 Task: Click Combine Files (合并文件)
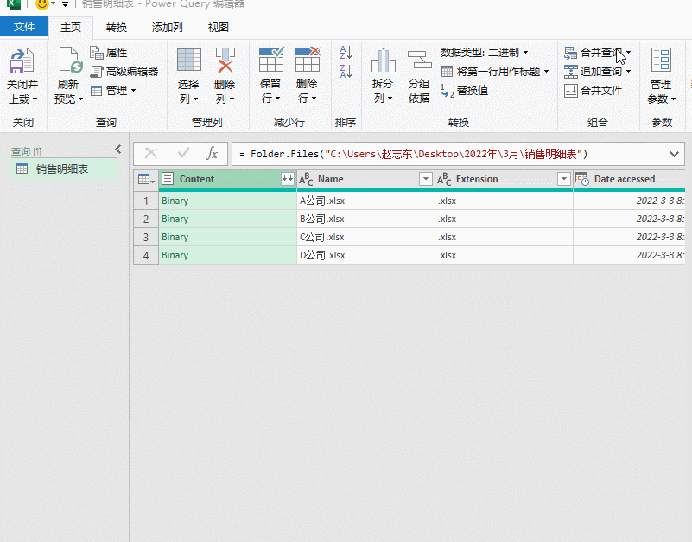coord(594,91)
